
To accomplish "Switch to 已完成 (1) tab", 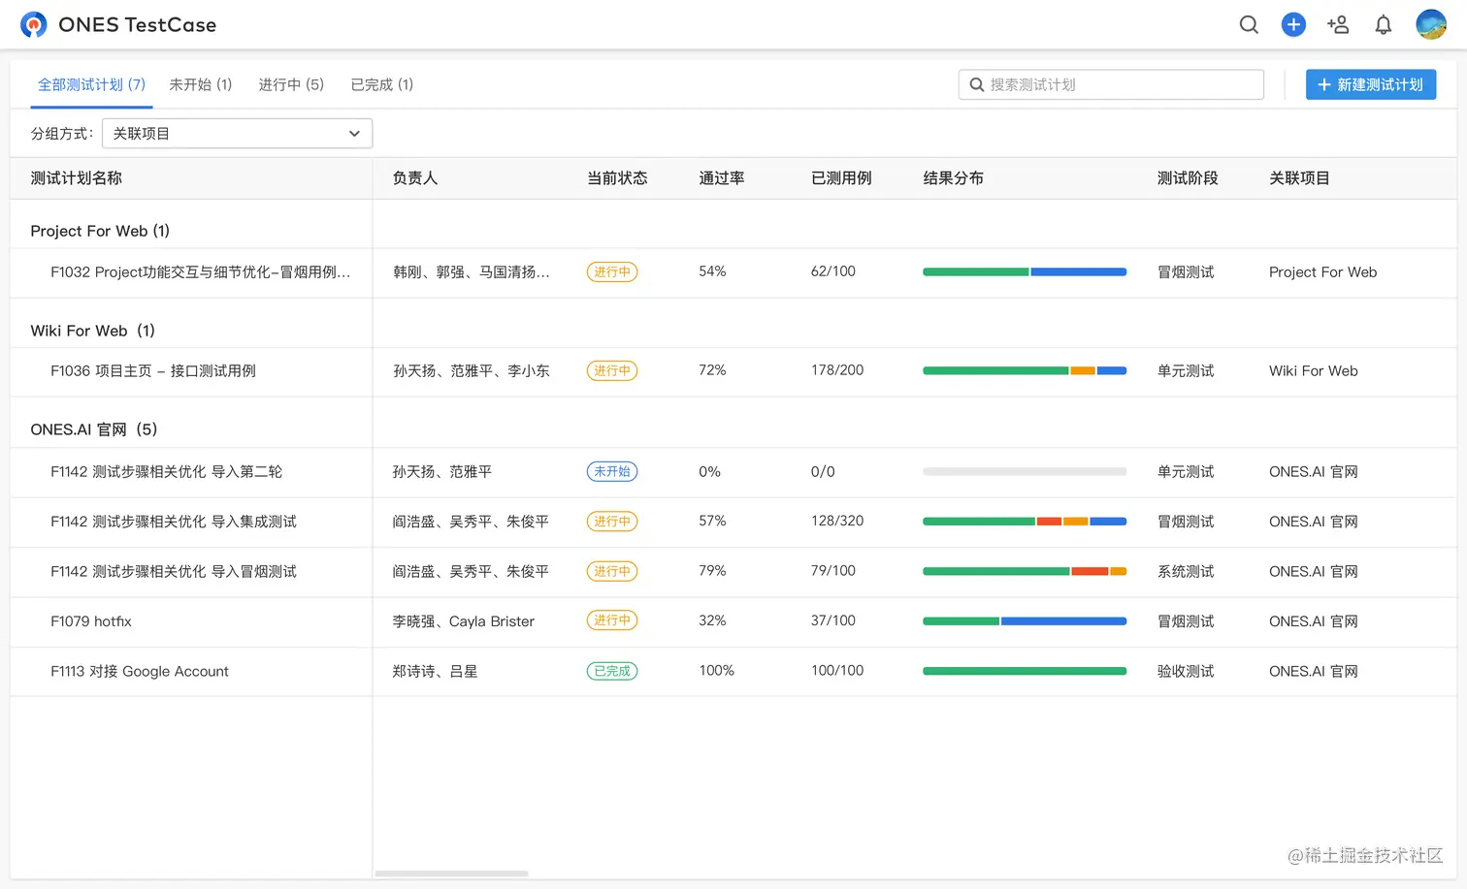I will click(x=382, y=84).
